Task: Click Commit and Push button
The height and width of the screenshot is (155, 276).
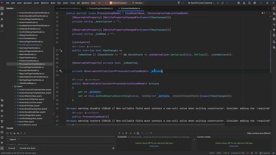Action: click(x=28, y=148)
